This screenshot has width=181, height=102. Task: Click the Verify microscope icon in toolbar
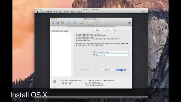53,23
